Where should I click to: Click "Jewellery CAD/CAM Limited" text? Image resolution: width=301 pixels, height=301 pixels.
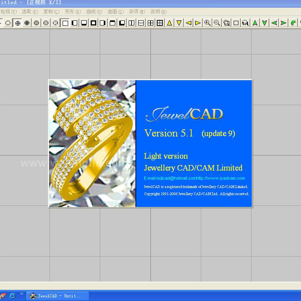(x=193, y=168)
